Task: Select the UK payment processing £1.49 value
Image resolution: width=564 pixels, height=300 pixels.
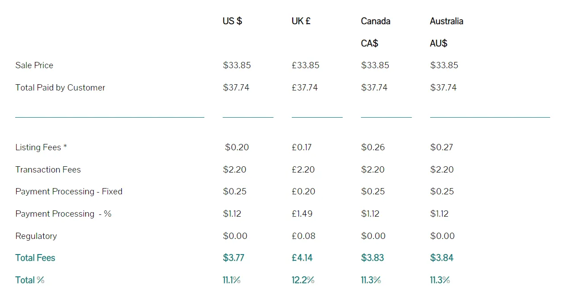Action: coord(302,214)
